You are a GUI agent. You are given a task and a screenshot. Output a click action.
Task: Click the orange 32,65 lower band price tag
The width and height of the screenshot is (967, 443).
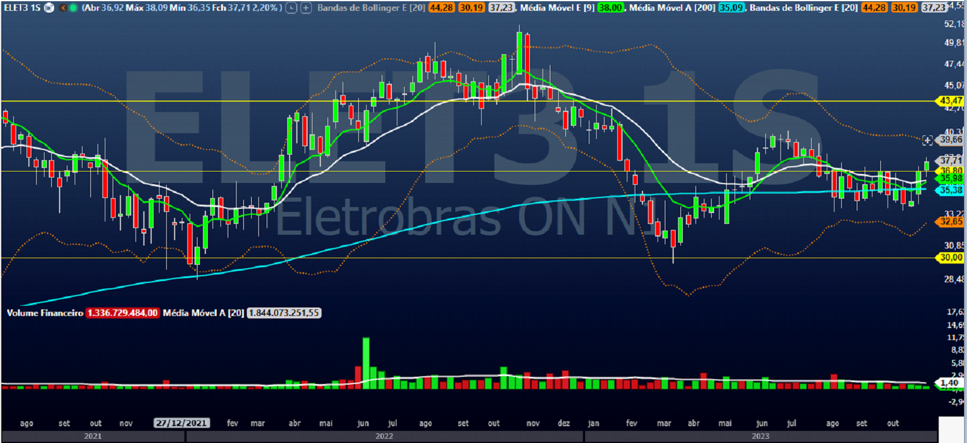(951, 221)
